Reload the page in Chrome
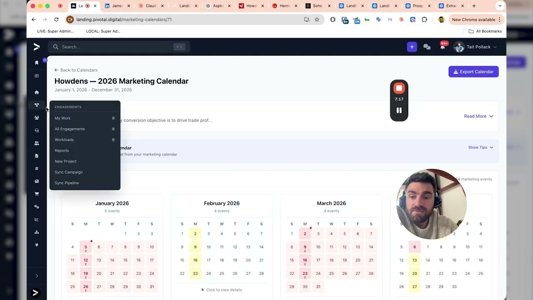 pos(56,20)
